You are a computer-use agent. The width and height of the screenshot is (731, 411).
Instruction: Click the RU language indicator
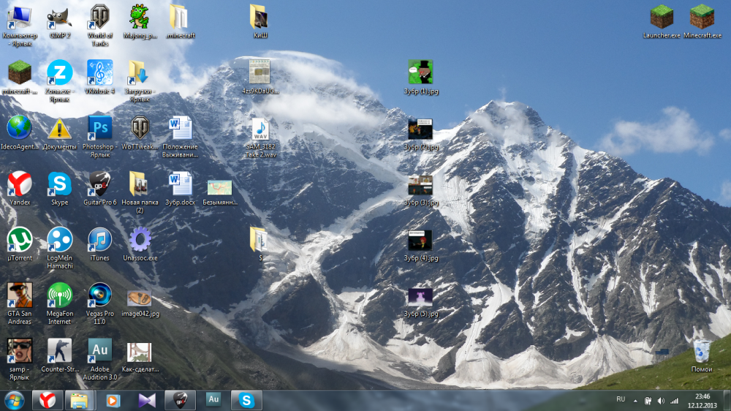pos(621,399)
